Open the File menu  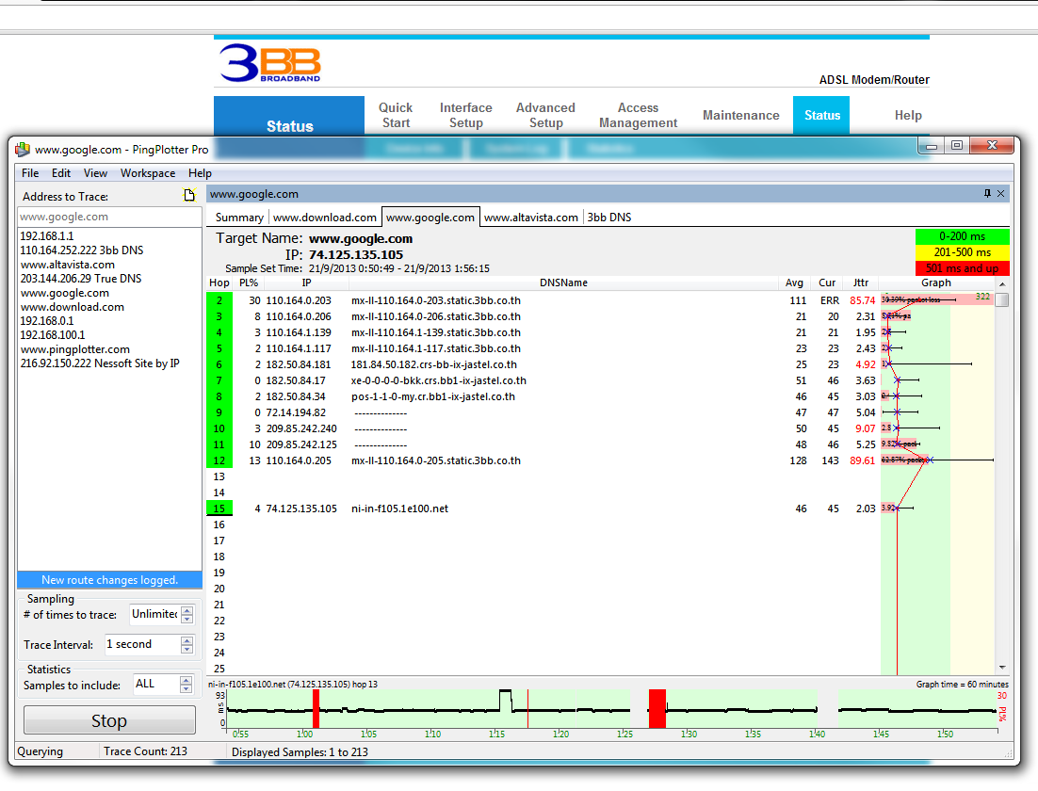pyautogui.click(x=30, y=172)
